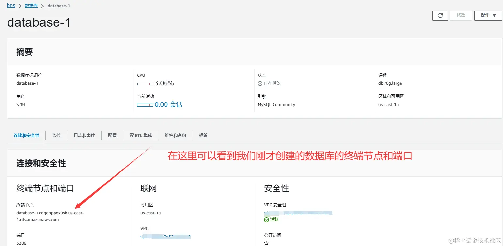Viewport: 503px width, 246px height.
Task: Click the MySQL Community engine value
Action: pos(276,105)
